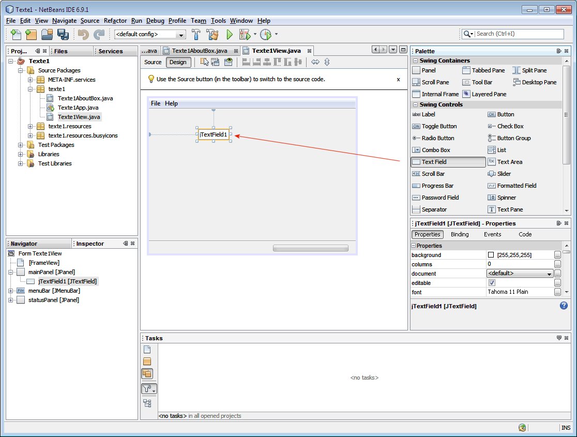Collapse the Swing Controls palette section
This screenshot has width=577, height=437.
point(416,104)
